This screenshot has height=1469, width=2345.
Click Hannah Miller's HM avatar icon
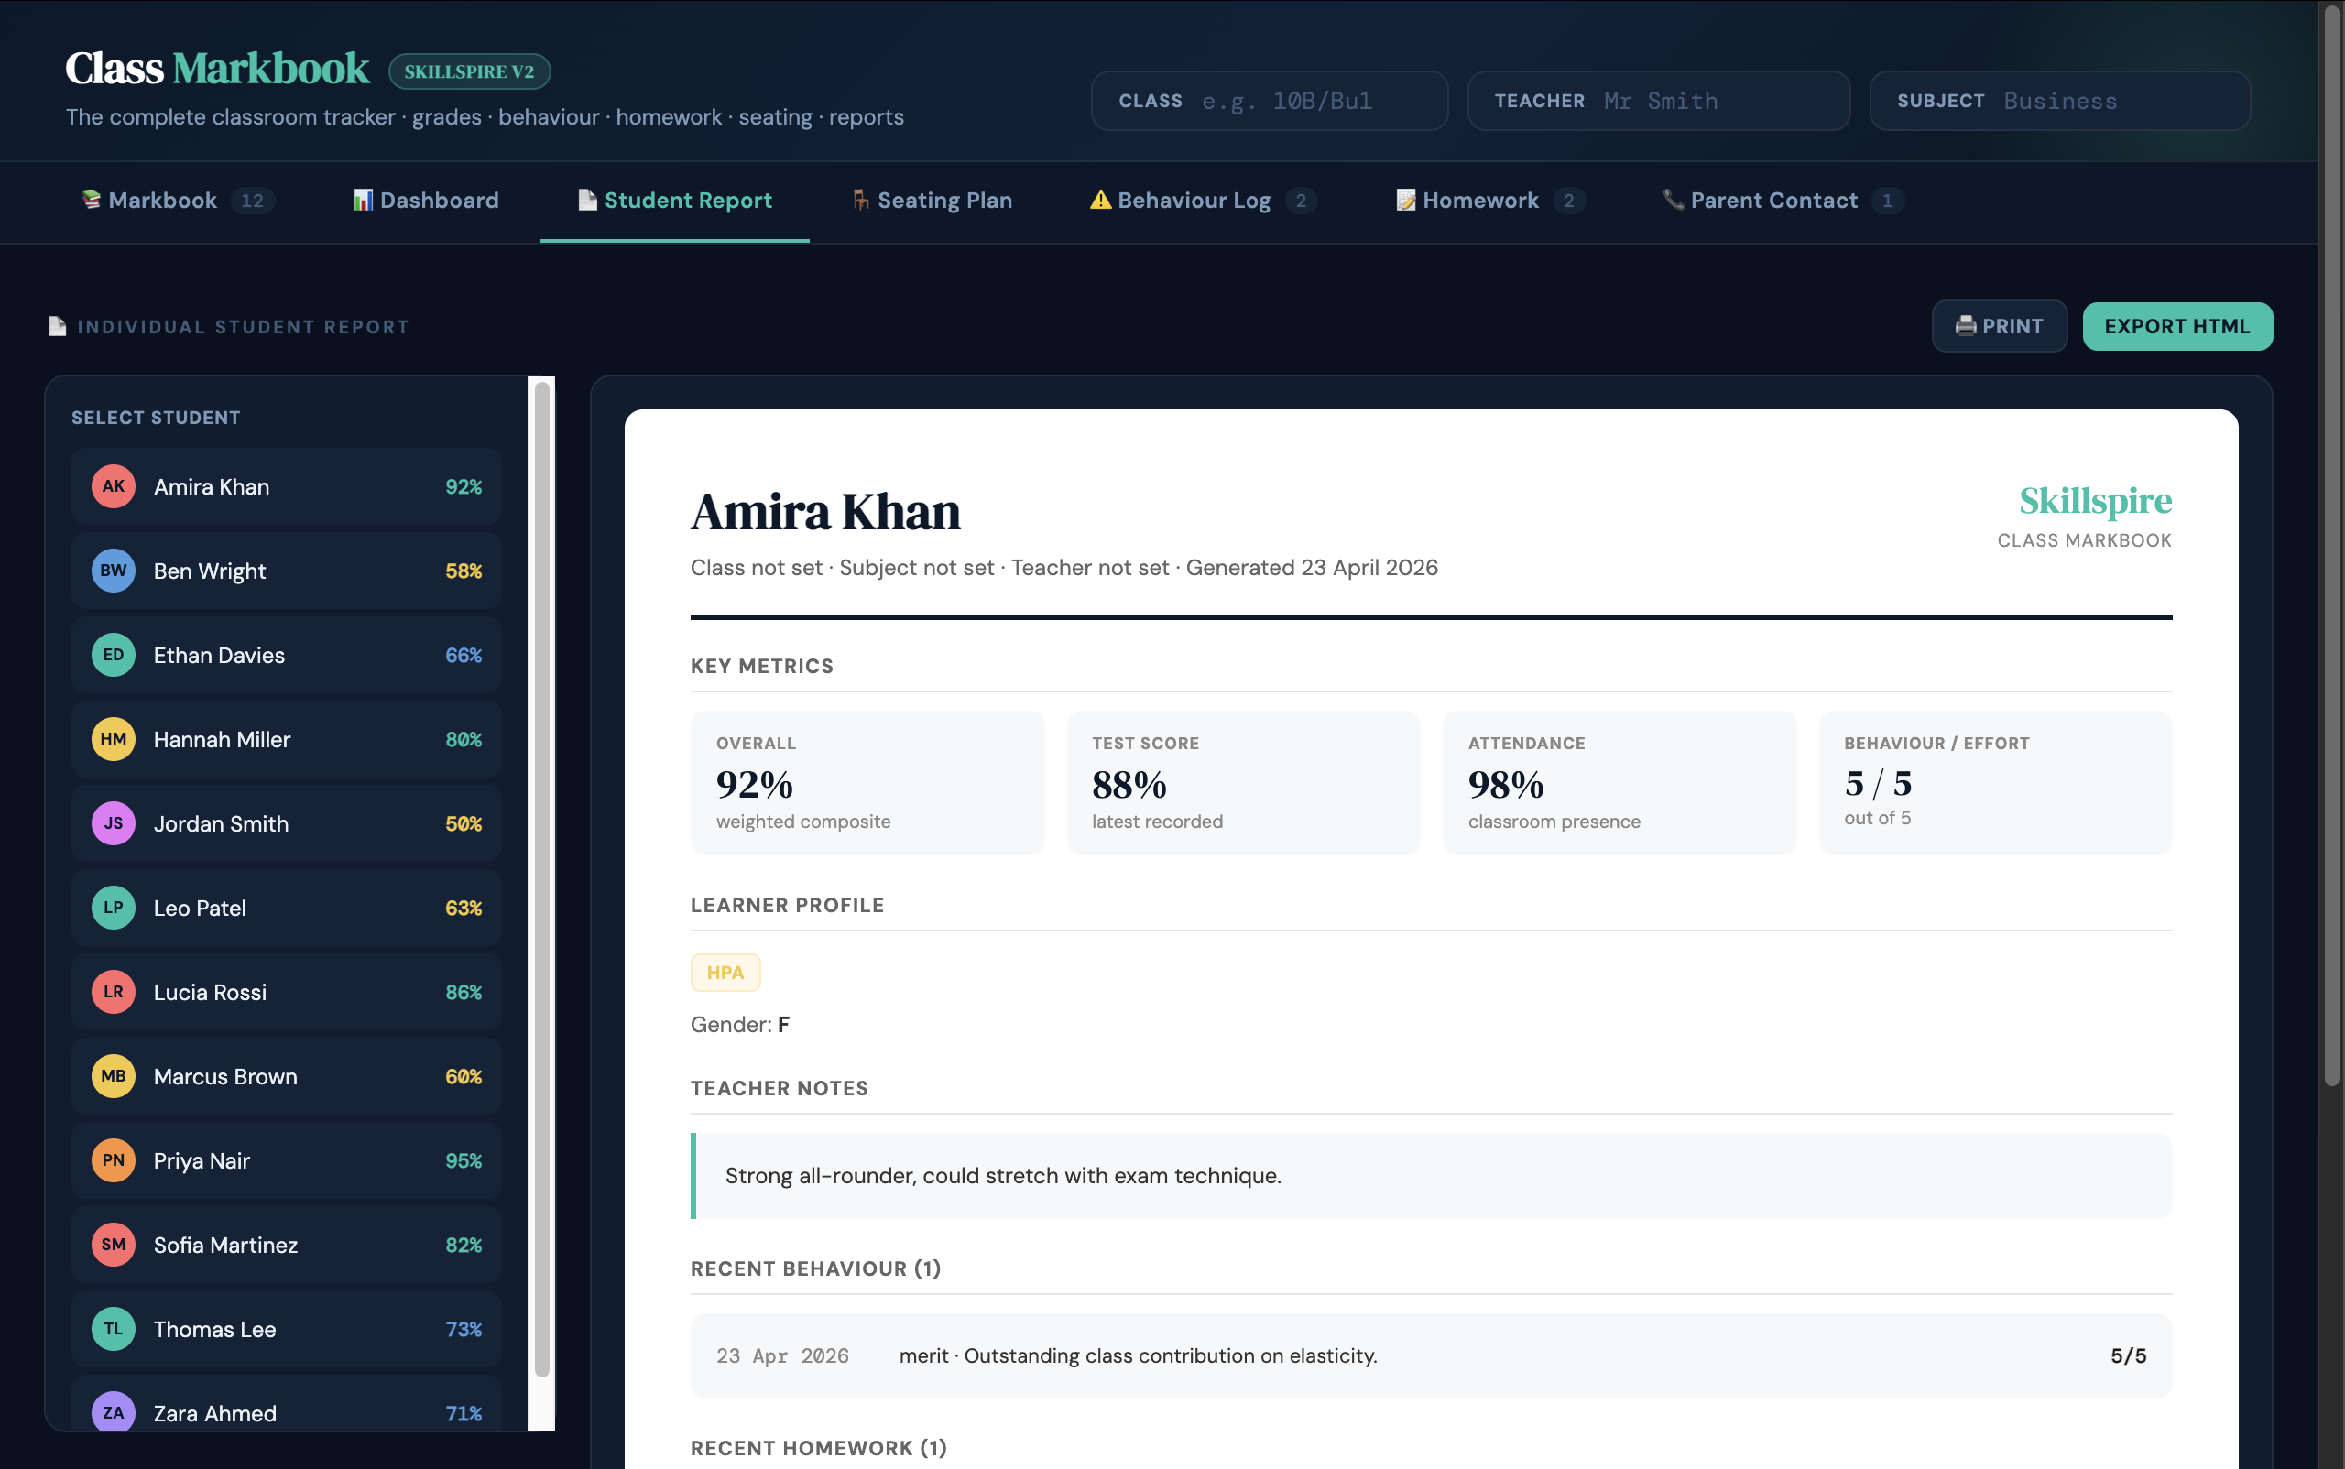pos(114,739)
